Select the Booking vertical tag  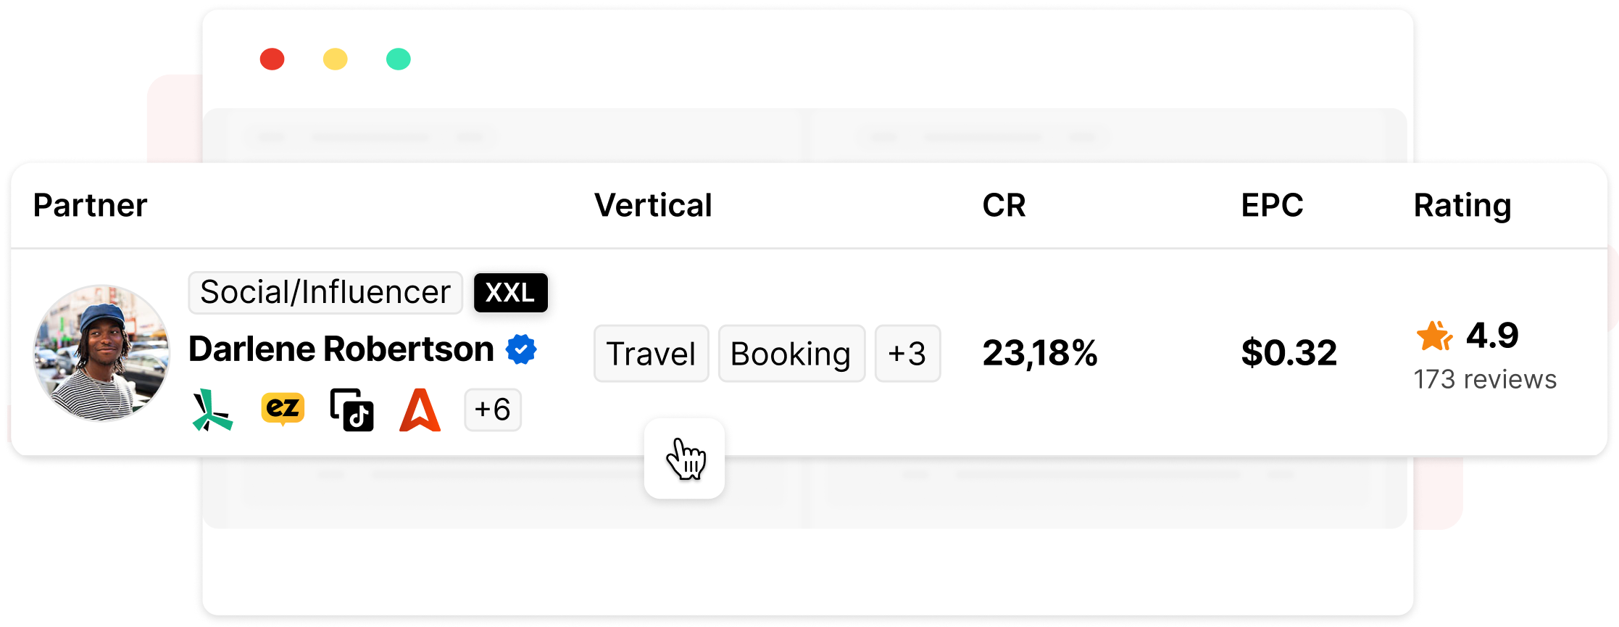791,354
